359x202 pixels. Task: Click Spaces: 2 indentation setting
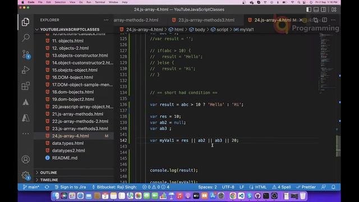[x=208, y=187]
